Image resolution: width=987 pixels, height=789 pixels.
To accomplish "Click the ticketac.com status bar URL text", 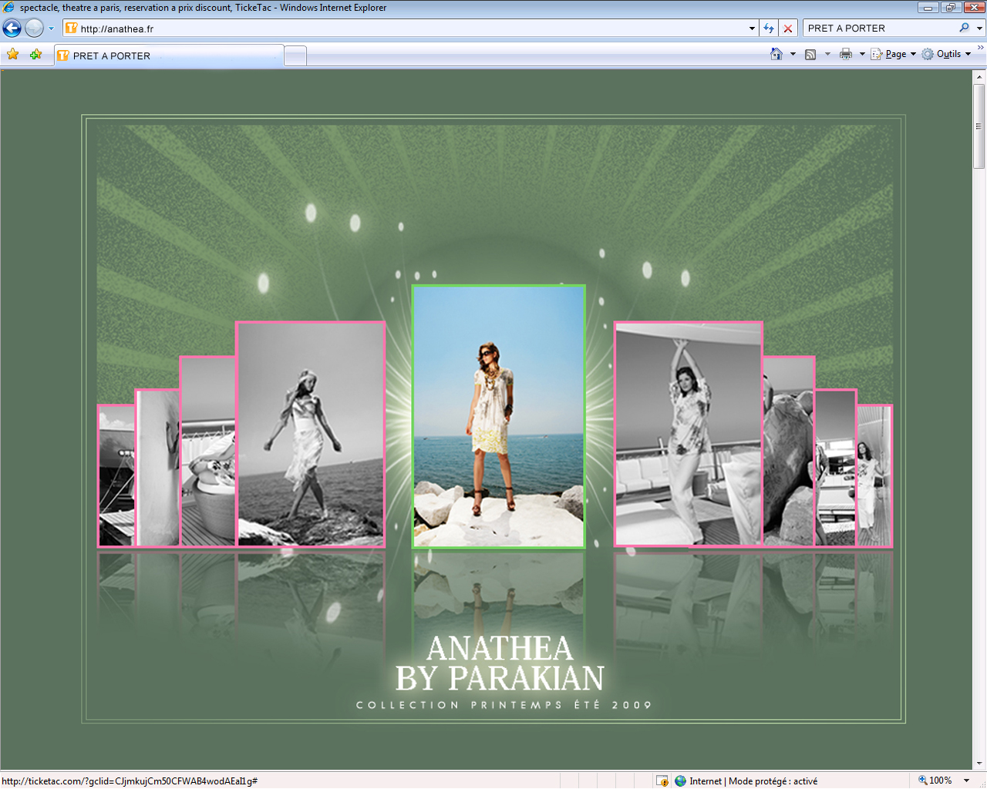I will pyautogui.click(x=130, y=781).
